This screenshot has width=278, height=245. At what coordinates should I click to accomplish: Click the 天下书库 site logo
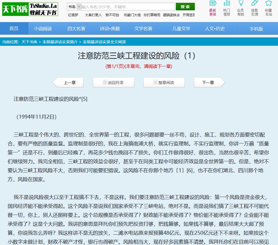[x=30, y=9]
